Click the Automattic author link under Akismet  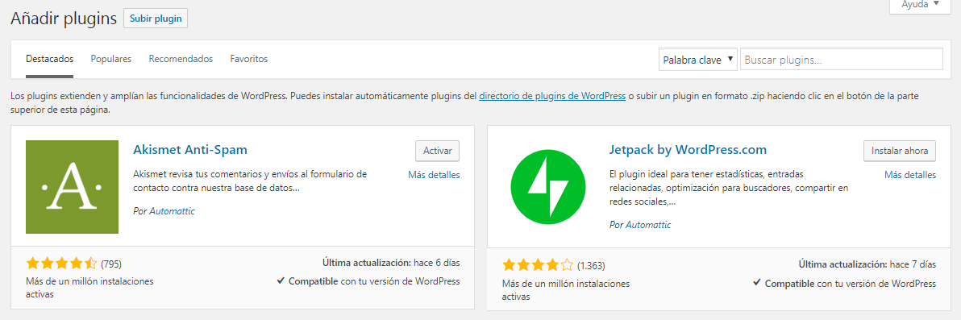(173, 211)
